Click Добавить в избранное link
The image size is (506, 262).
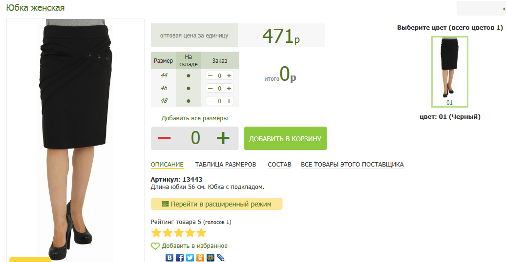[194, 246]
